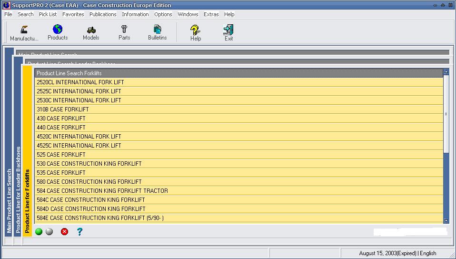The height and width of the screenshot is (259, 456).
Task: Click the blue question mark help icon
Action: (x=79, y=232)
